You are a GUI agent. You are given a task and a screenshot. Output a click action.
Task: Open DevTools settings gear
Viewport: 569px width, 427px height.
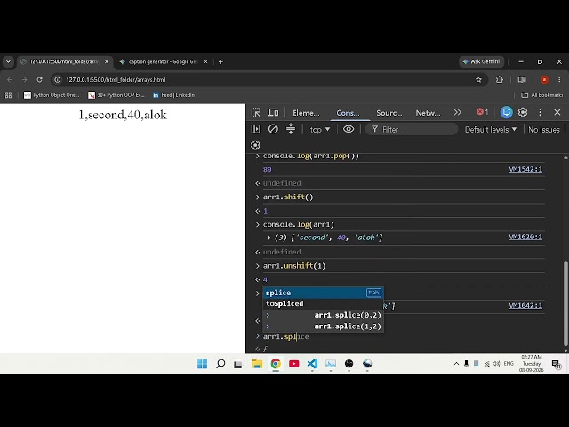(x=523, y=112)
